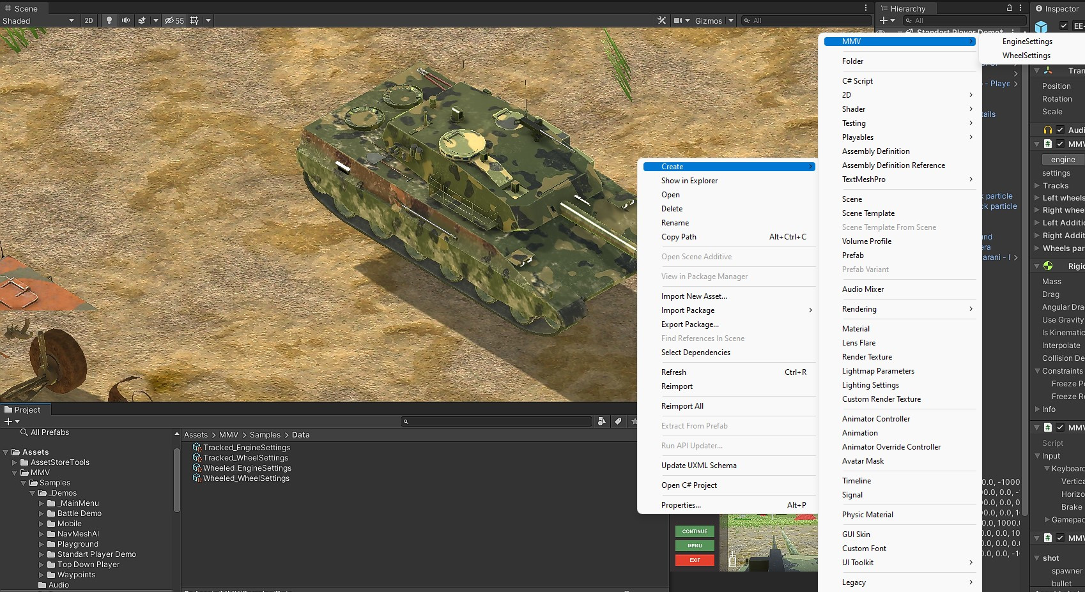Toggle hidden objects visibility counter 55
This screenshot has width=1085, height=592.
click(x=174, y=20)
